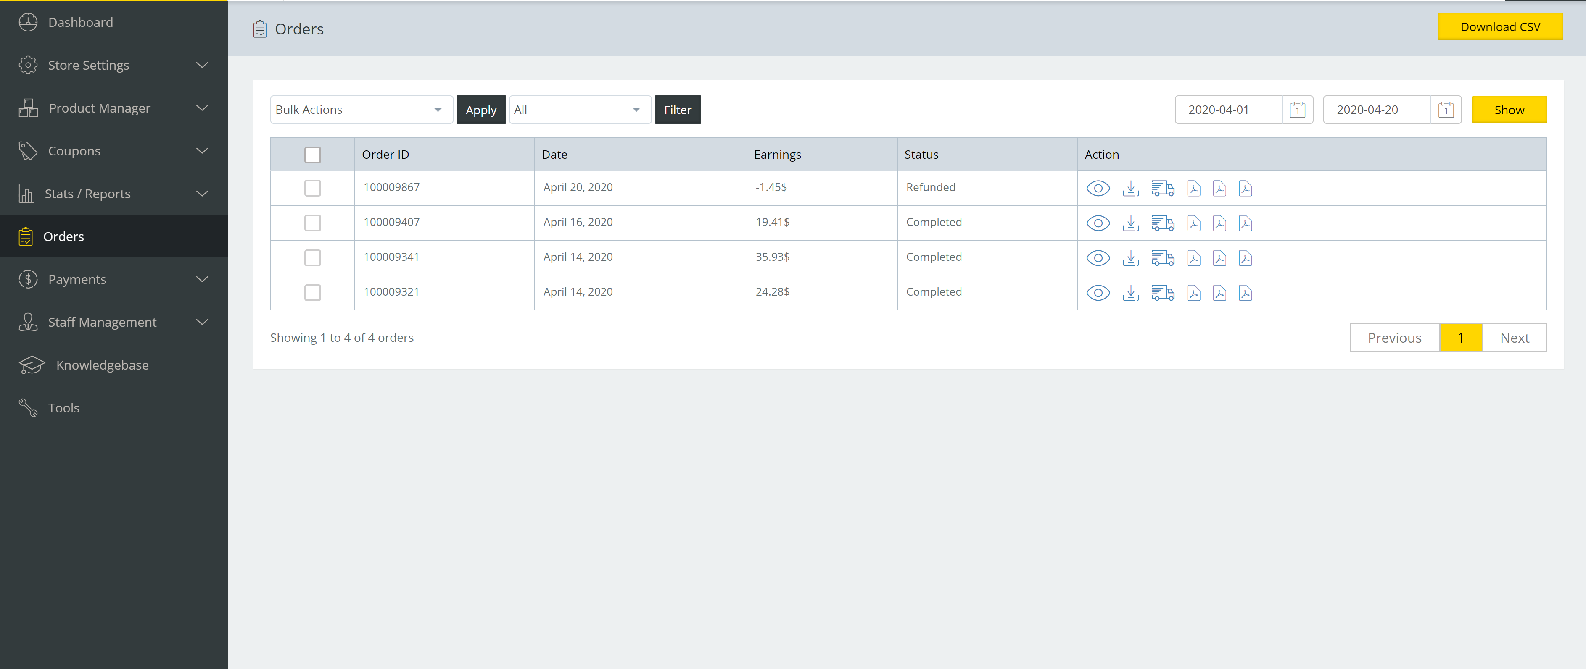Open the All status filter dropdown
The height and width of the screenshot is (669, 1586).
pos(580,110)
